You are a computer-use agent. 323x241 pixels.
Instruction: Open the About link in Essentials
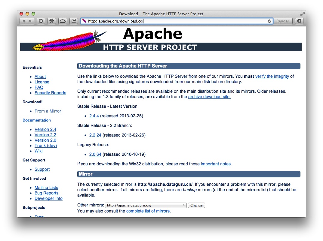40,77
